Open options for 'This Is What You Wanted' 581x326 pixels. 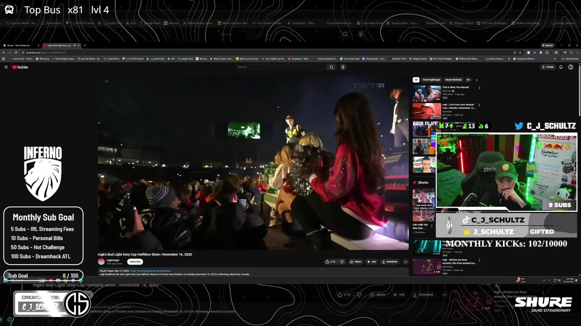(x=479, y=88)
